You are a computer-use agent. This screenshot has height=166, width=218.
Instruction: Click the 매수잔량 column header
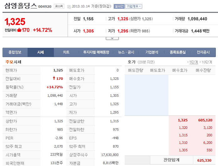[203, 70]
